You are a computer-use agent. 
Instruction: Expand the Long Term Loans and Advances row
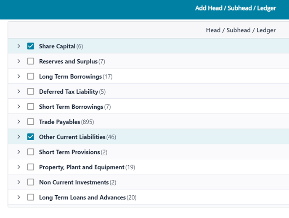click(x=19, y=197)
